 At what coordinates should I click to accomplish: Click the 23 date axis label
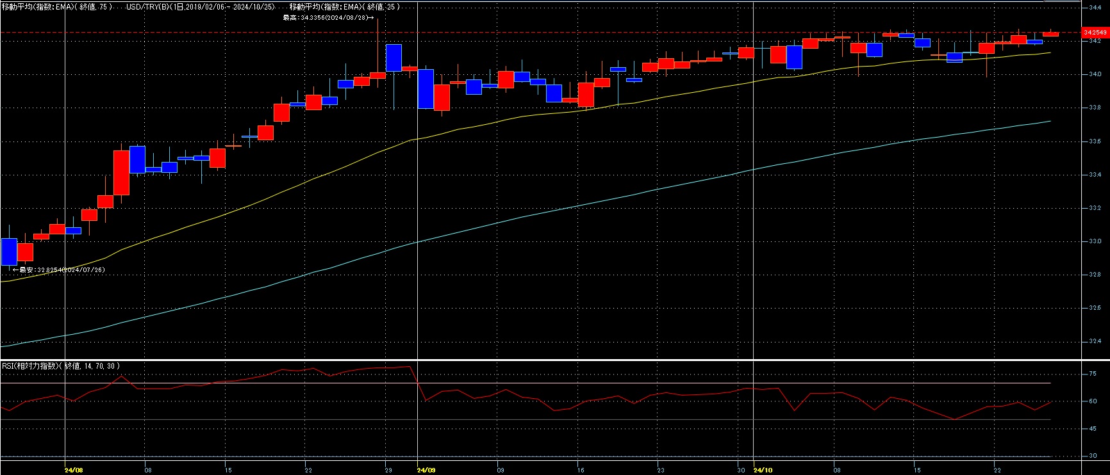[661, 470]
